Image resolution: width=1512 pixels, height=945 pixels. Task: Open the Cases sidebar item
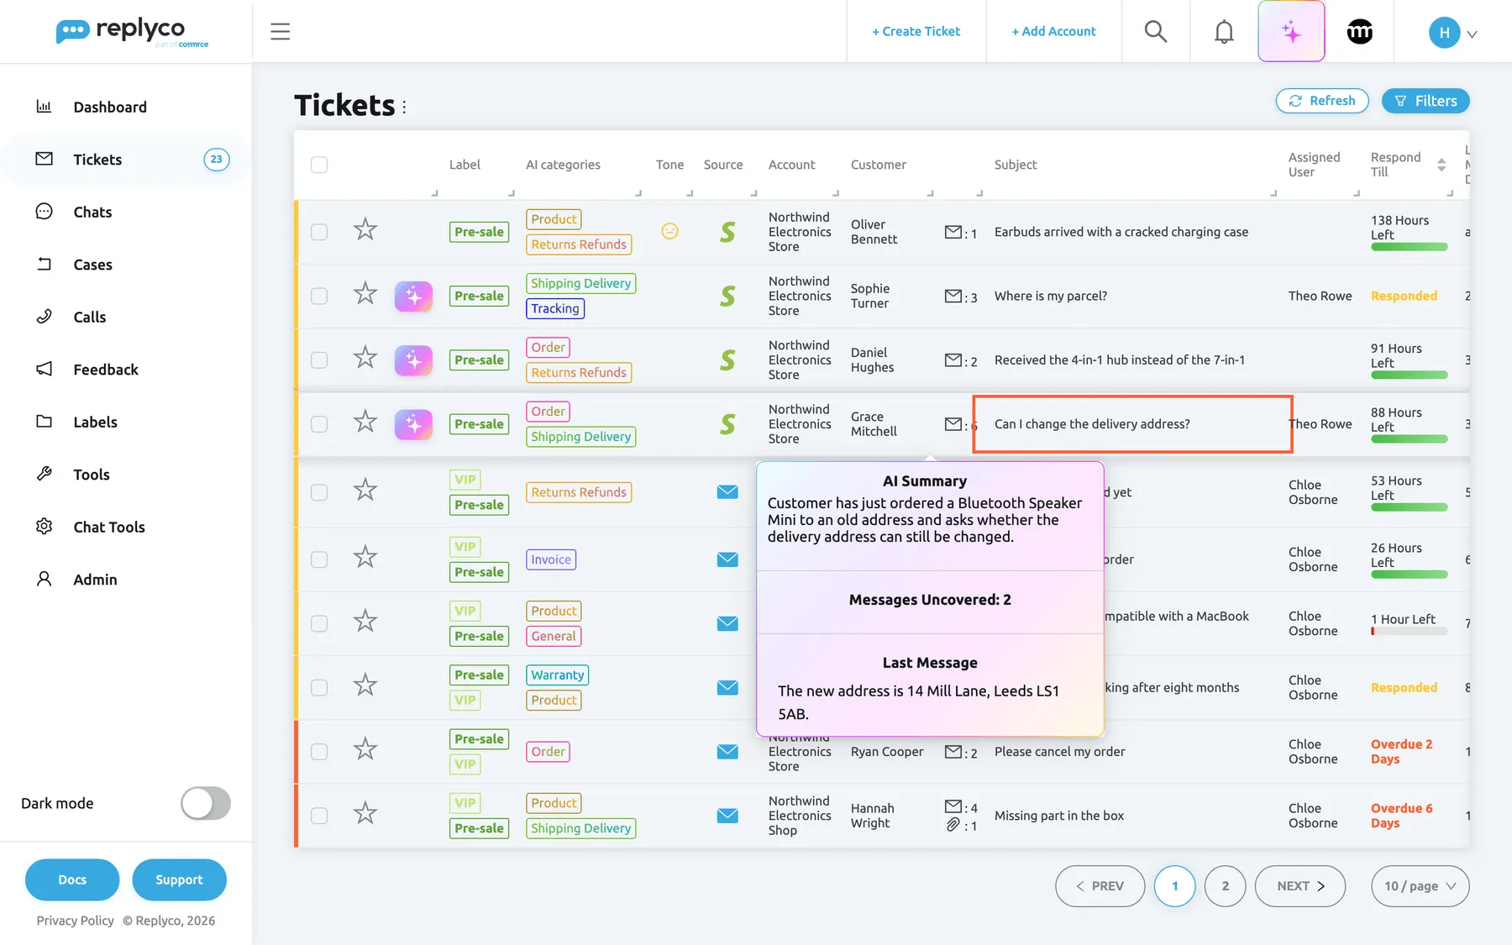point(92,265)
